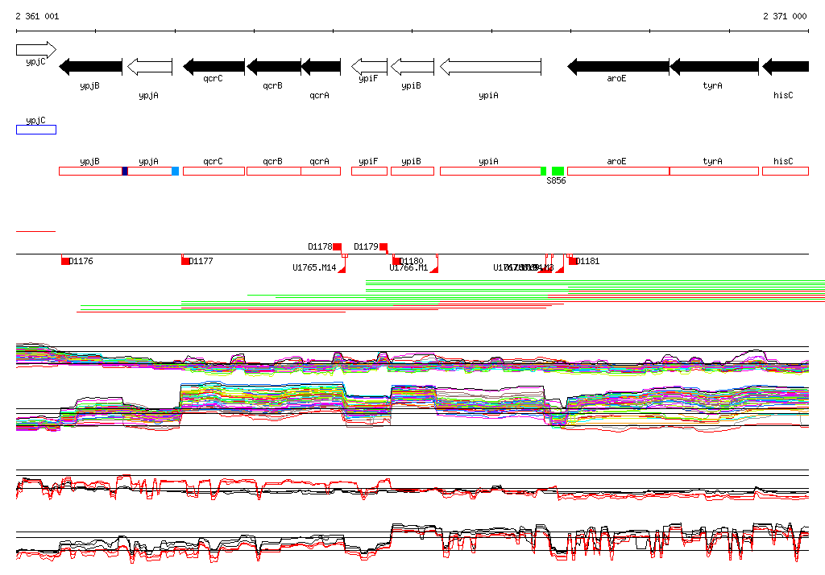
Task: Select the white ypiA gene arrow
Action: point(490,66)
